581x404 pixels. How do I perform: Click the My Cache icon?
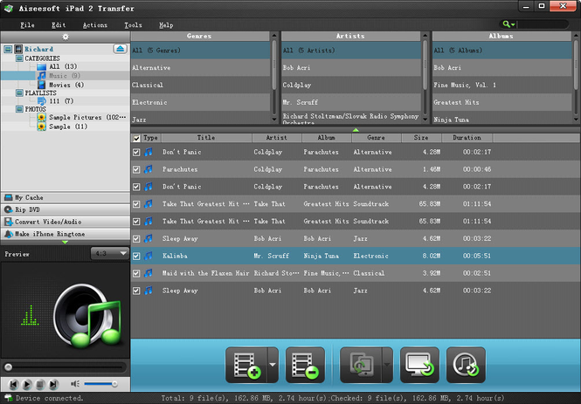[8, 197]
